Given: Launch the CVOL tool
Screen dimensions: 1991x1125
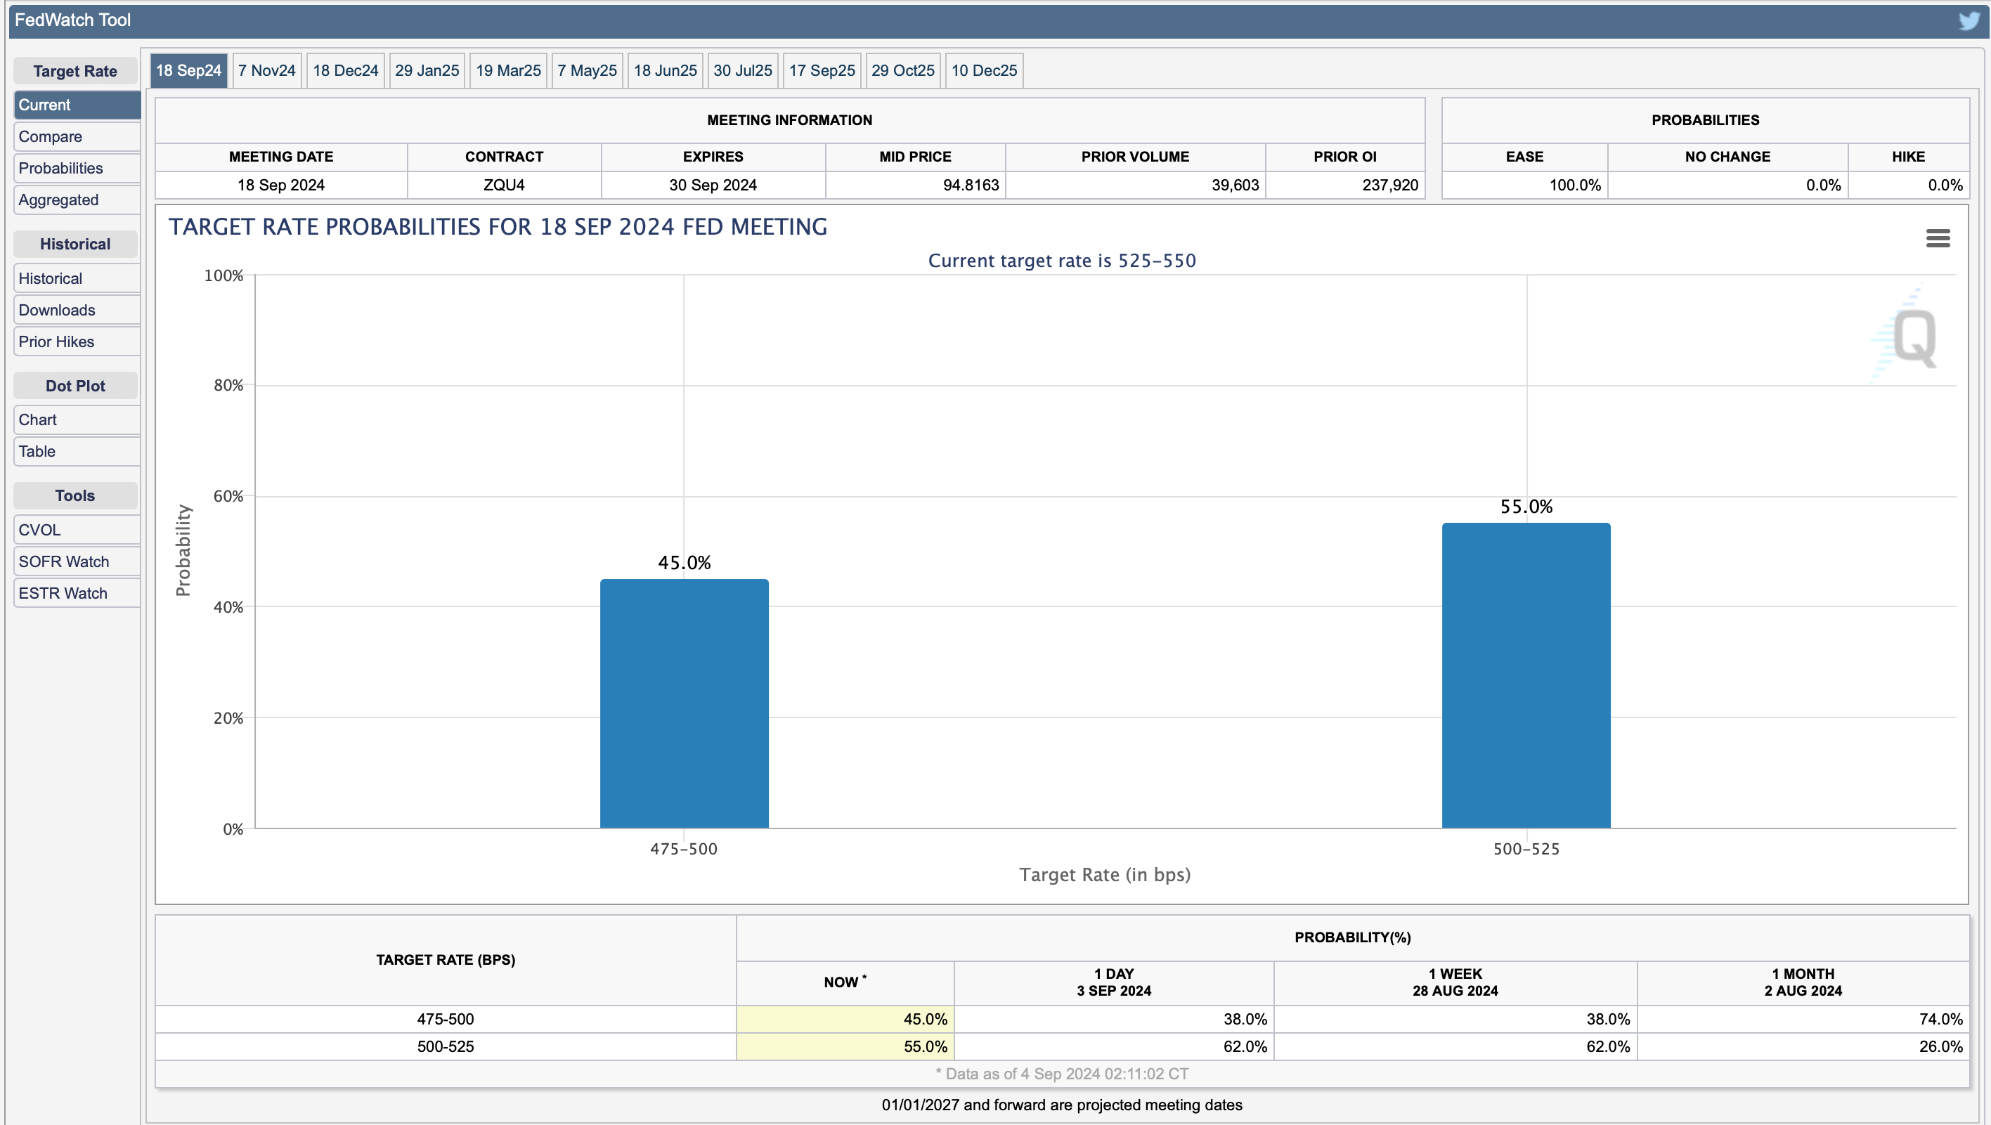Looking at the screenshot, I should click(76, 530).
